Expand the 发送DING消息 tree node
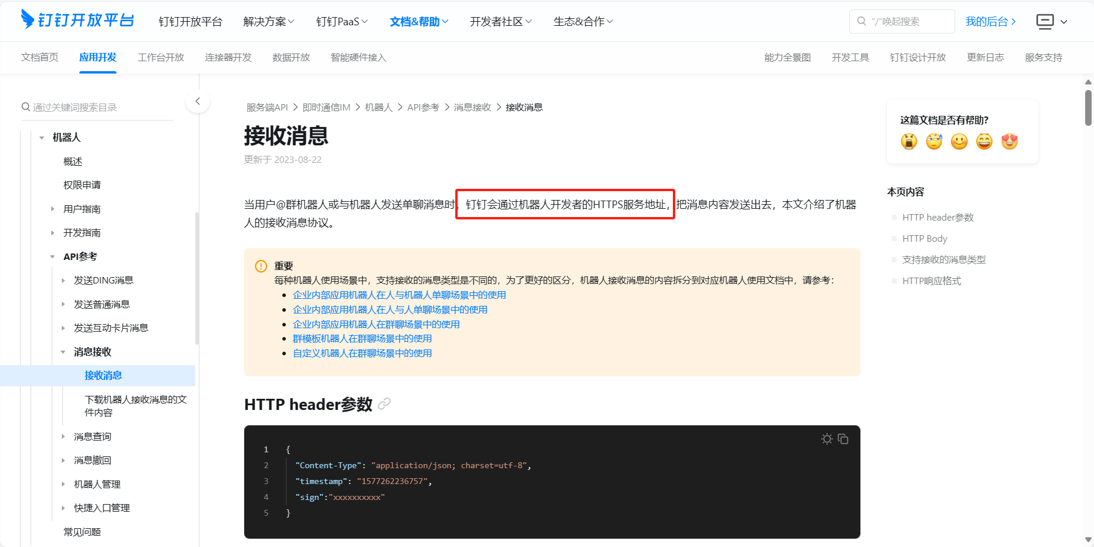This screenshot has height=547, width=1094. coord(63,281)
